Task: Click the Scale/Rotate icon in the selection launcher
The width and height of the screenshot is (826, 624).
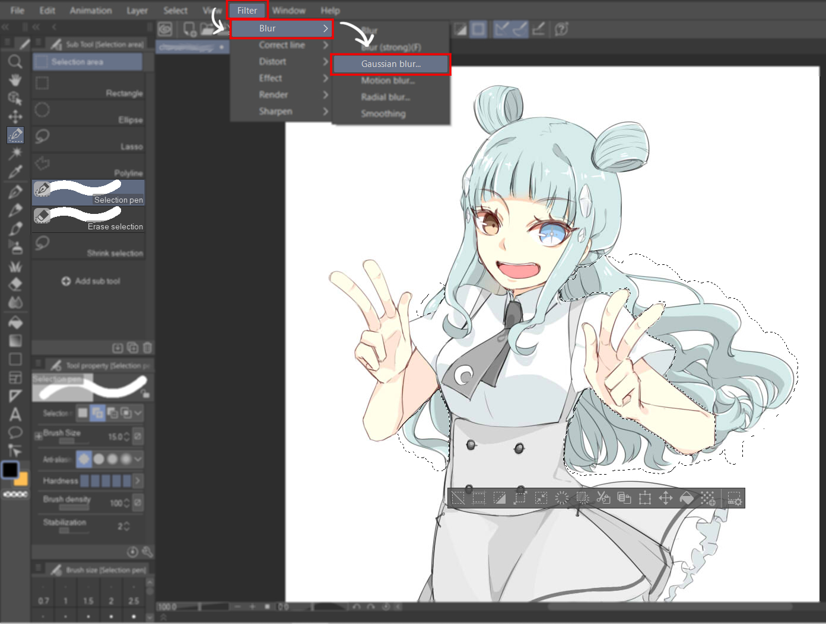Action: [644, 498]
